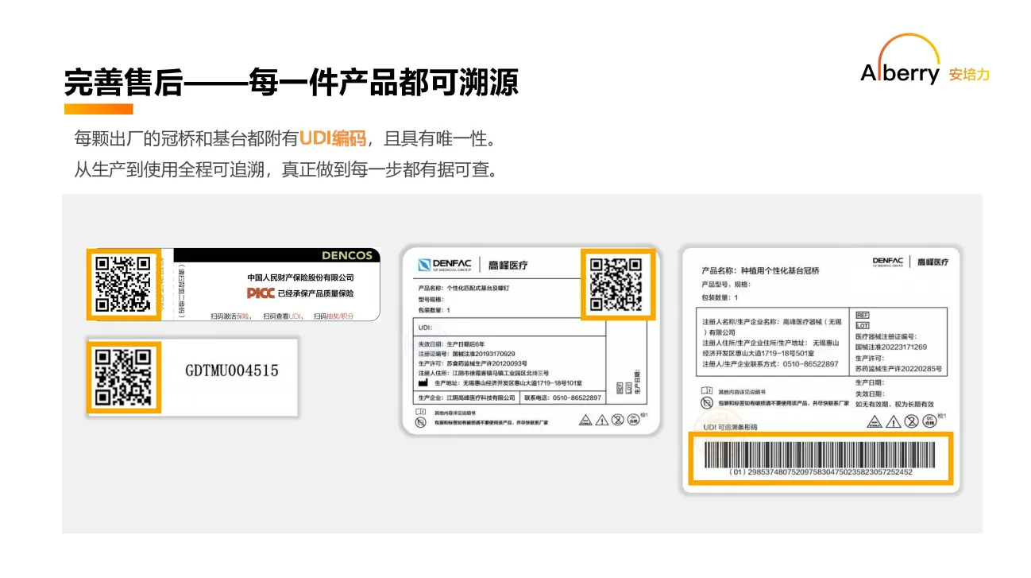Viewport: 1031px width, 578px height.
Task: Click the damaged-package symbol on the 个性化匹配式基台 label
Action: click(421, 422)
